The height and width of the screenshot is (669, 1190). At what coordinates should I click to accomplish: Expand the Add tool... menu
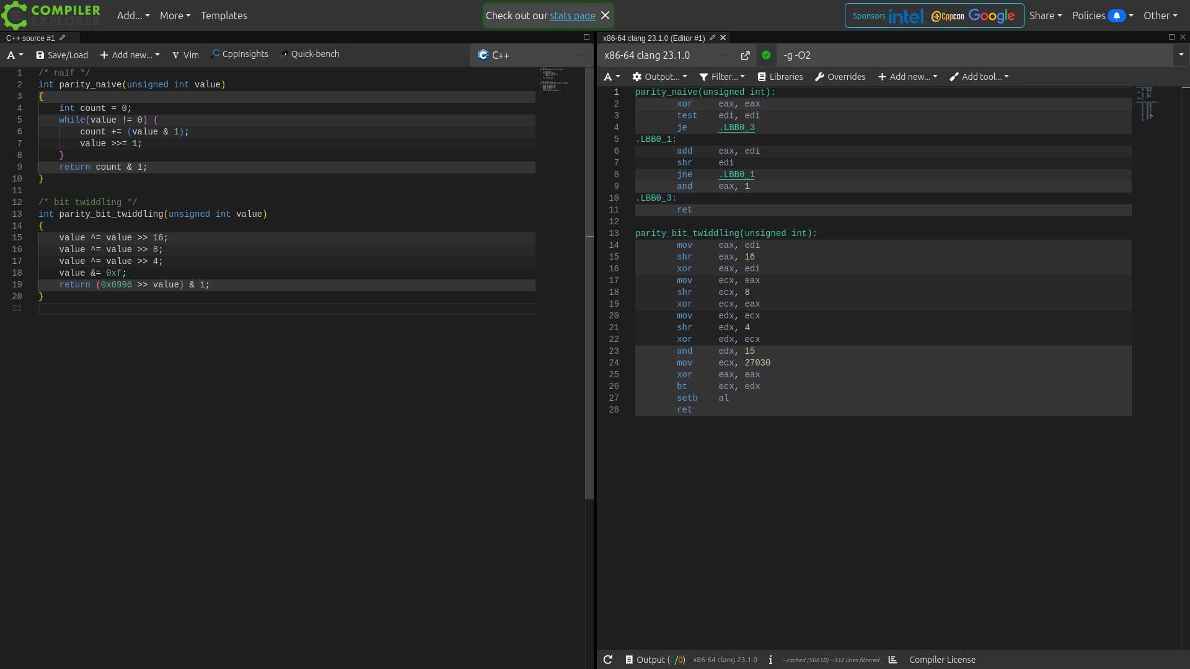click(x=979, y=77)
